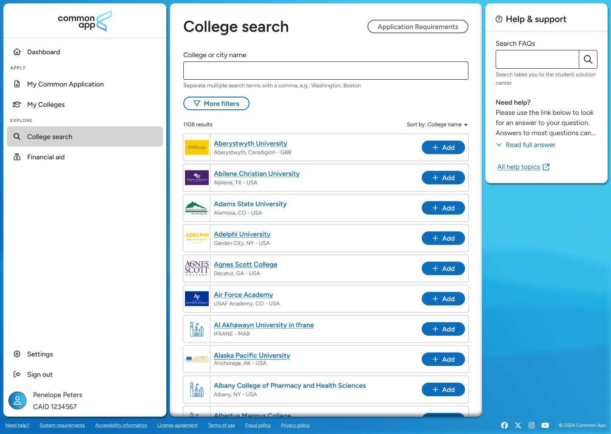Click the Common App logo
Viewport: 611px width, 434px height.
85,21
